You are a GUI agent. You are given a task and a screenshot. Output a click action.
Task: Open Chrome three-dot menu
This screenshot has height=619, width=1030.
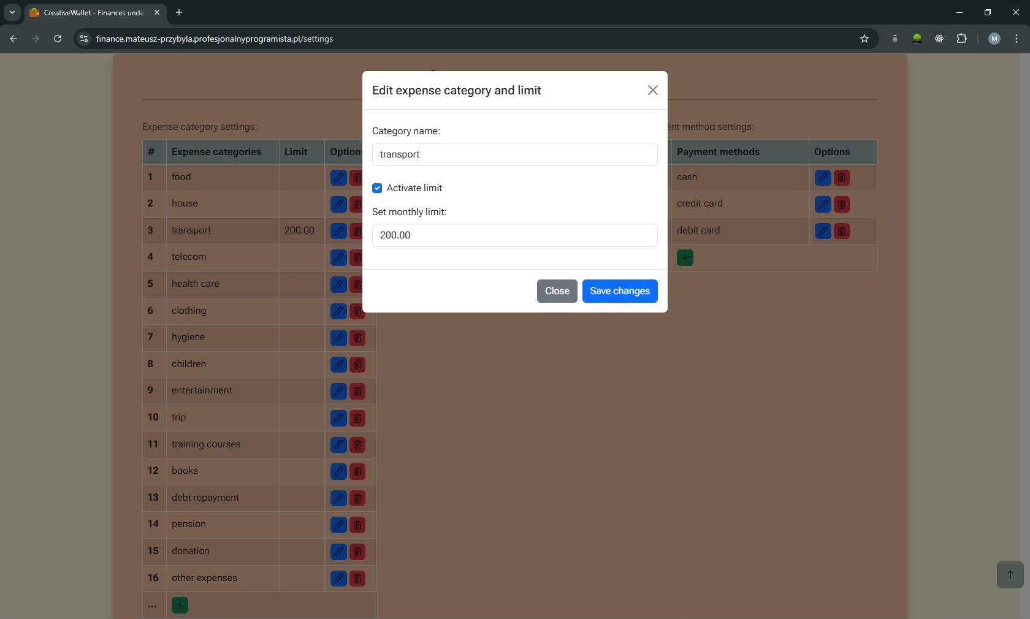(x=1017, y=39)
